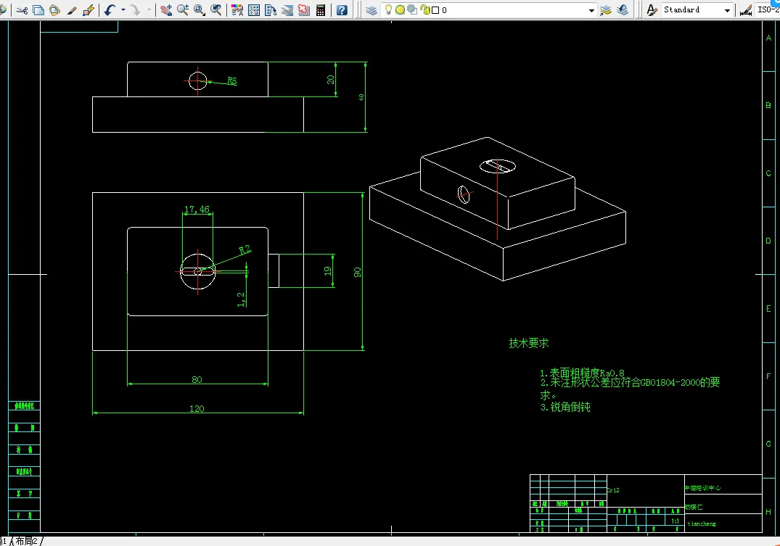Click the circle in the top plan view
Screen dimensions: 780x546
(x=198, y=271)
